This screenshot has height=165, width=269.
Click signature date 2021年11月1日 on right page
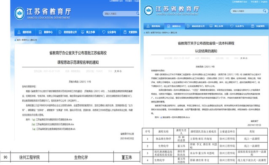tap(254, 125)
